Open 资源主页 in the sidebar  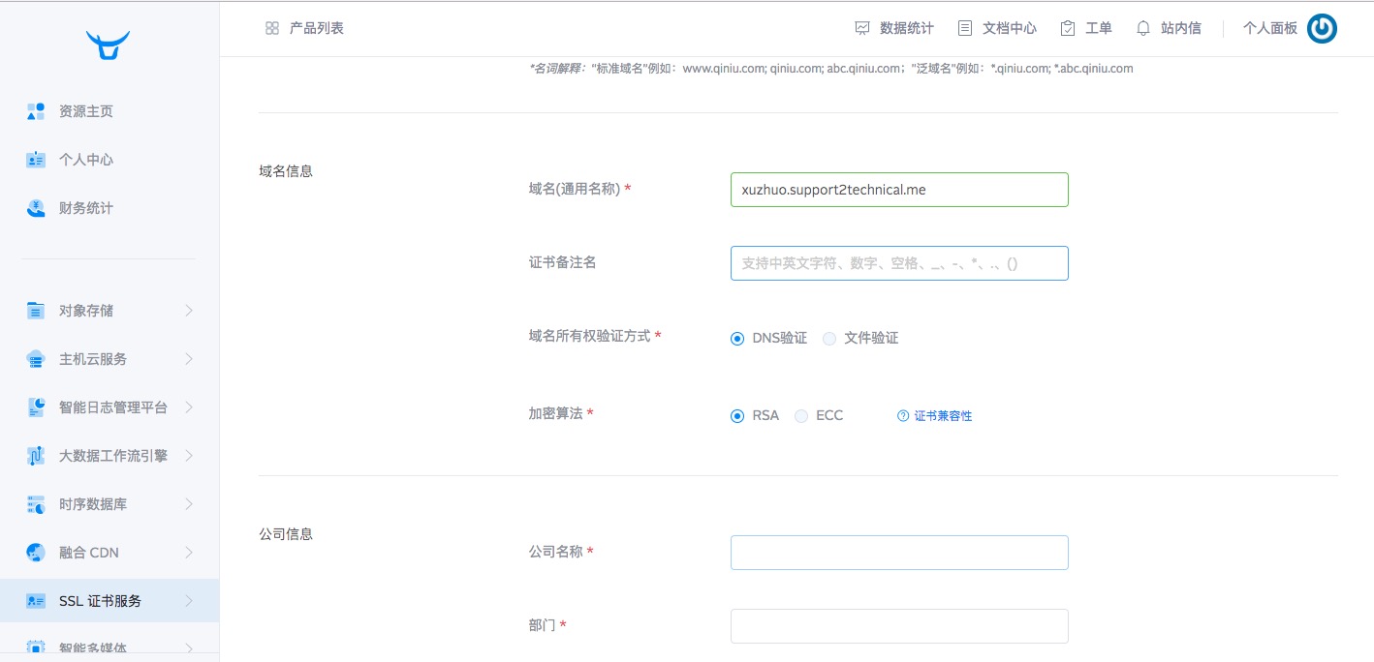85,111
